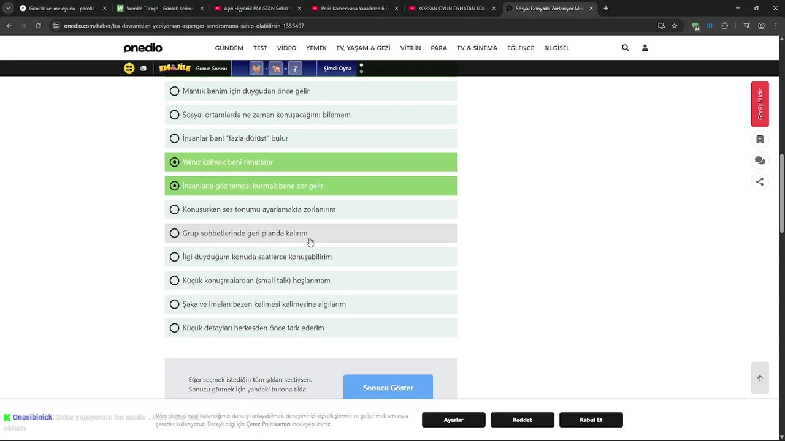Select 'İlgi duyduğum konuda saatlerce konuşabilirim'
Viewport: 785px width, 441px height.
point(310,257)
